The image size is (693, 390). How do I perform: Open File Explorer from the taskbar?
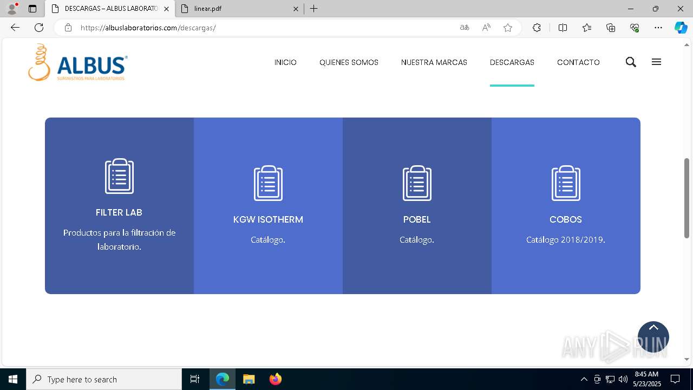(x=249, y=379)
